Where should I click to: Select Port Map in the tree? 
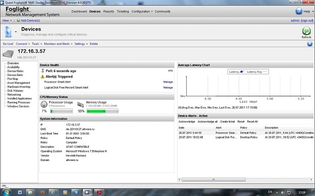click(12, 79)
